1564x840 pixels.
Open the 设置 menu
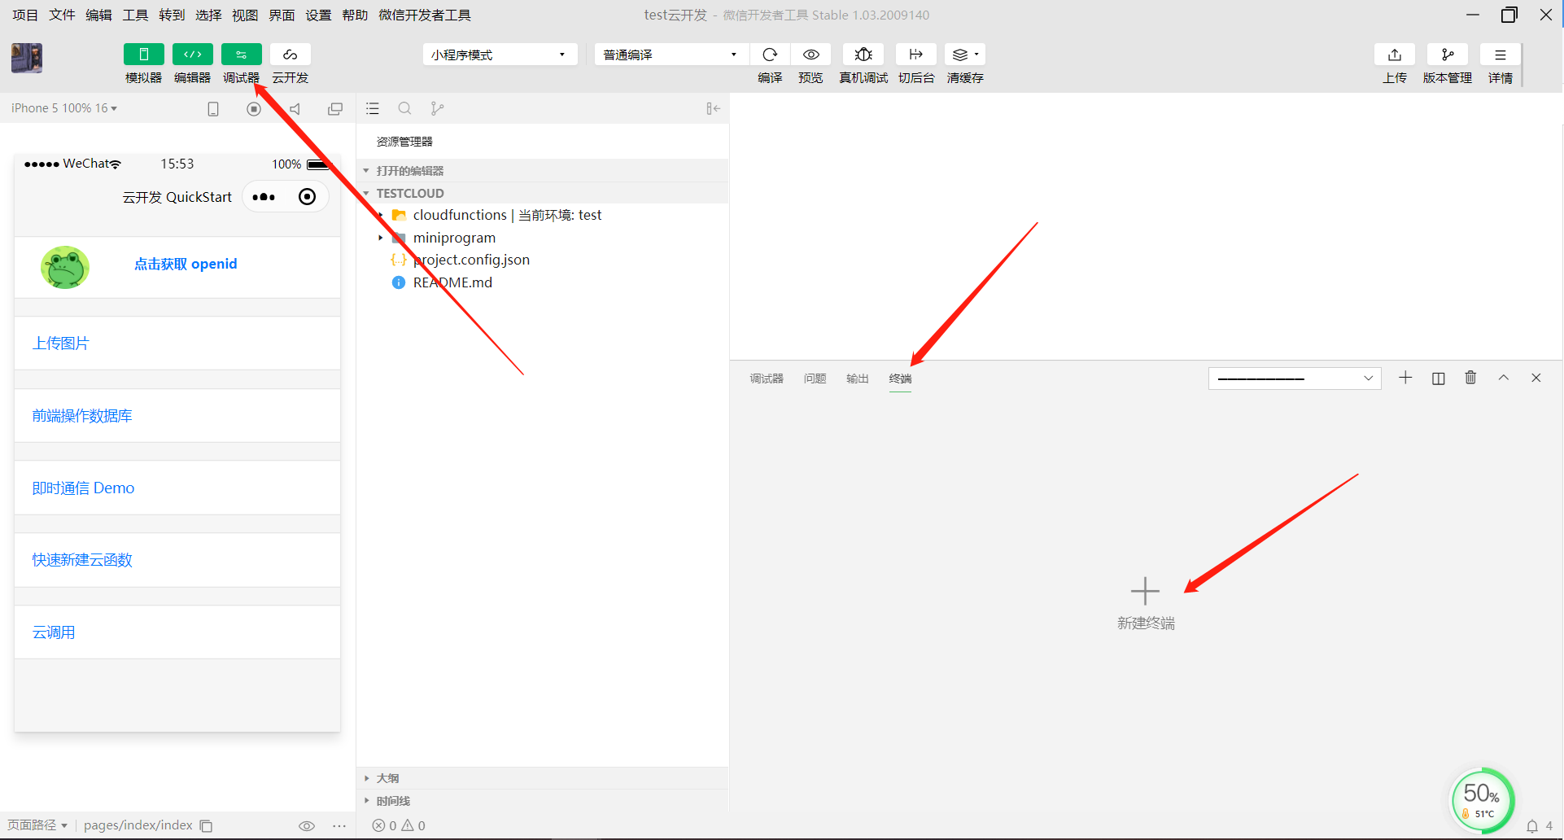point(318,15)
